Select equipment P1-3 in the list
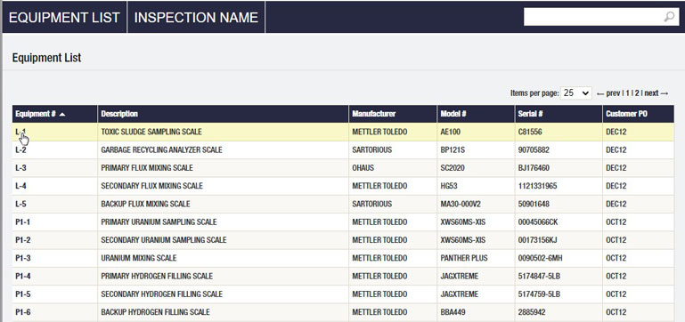 pos(343,258)
